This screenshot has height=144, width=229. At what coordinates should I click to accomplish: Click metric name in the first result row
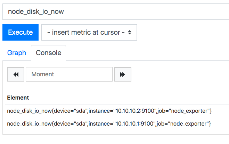pyautogui.click(x=30, y=111)
